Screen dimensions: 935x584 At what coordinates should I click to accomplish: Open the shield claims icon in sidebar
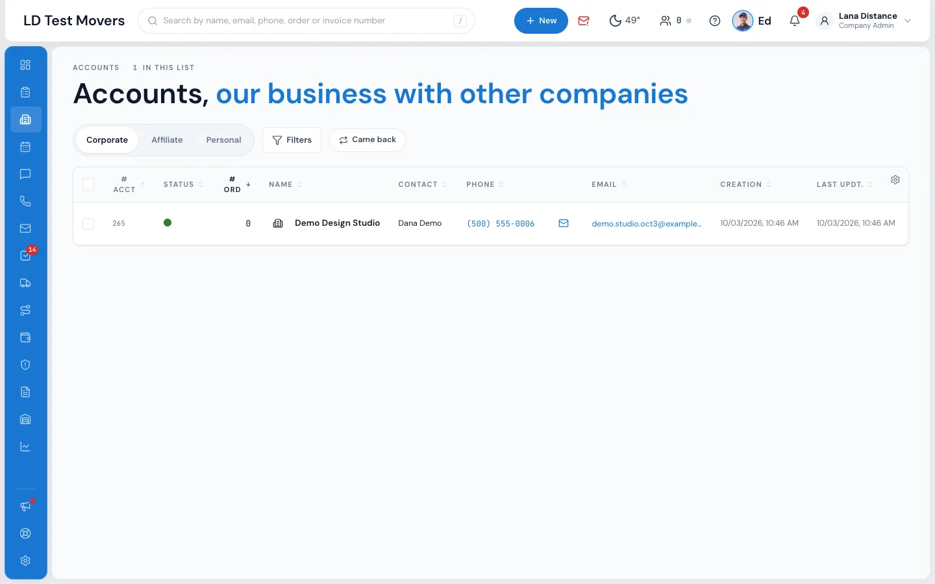coord(25,365)
